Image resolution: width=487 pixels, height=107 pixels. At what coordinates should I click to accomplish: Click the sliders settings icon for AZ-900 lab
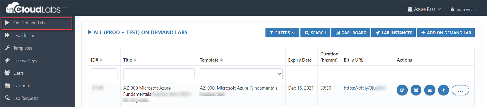coord(430,90)
